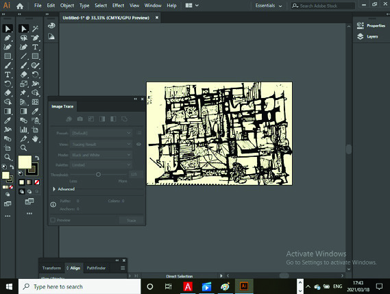The image size is (390, 294).
Task: Open the Object menu
Action: pyautogui.click(x=67, y=5)
